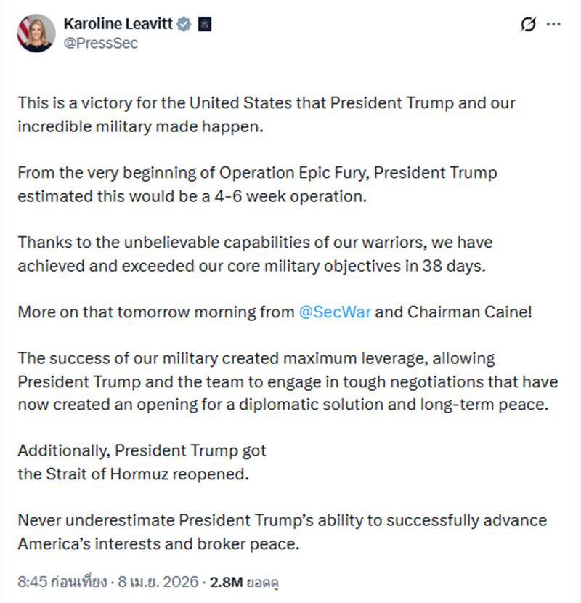Image resolution: width=581 pixels, height=603 pixels.
Task: Open the profile picture avatar
Action: point(36,33)
